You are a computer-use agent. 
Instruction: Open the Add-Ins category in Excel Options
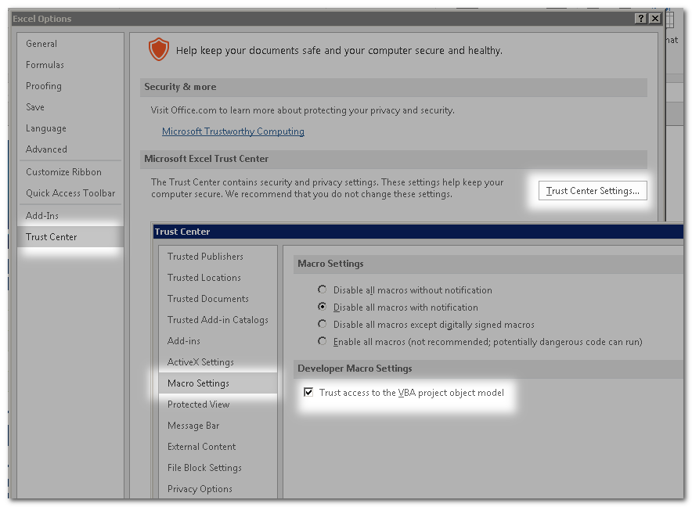pyautogui.click(x=42, y=216)
